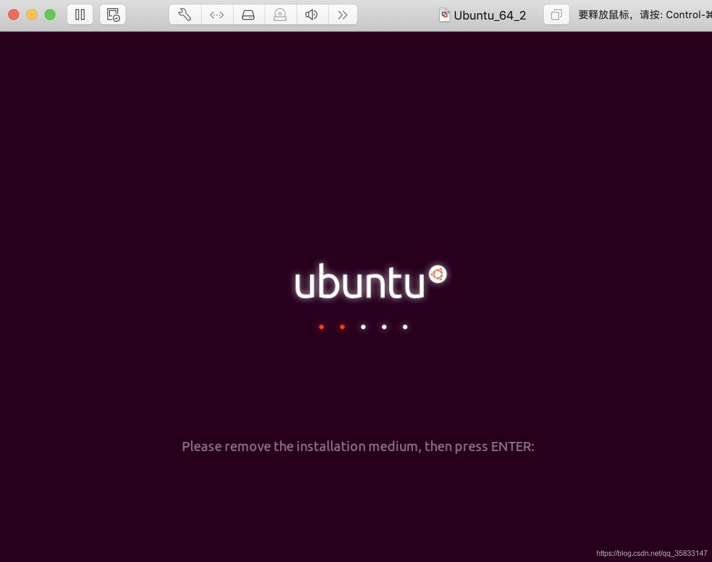Minimize the virtual machine window
Image resolution: width=712 pixels, height=562 pixels.
pyautogui.click(x=32, y=15)
